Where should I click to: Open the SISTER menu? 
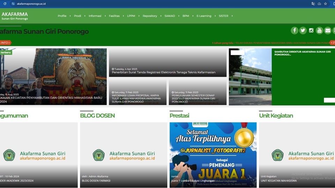223,16
